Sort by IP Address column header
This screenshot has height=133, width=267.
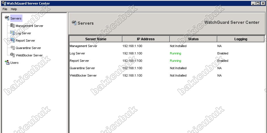tap(146, 39)
